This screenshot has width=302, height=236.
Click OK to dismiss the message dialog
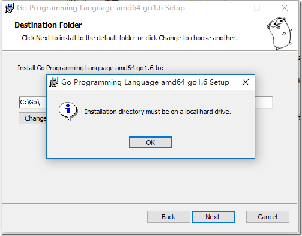pos(151,142)
